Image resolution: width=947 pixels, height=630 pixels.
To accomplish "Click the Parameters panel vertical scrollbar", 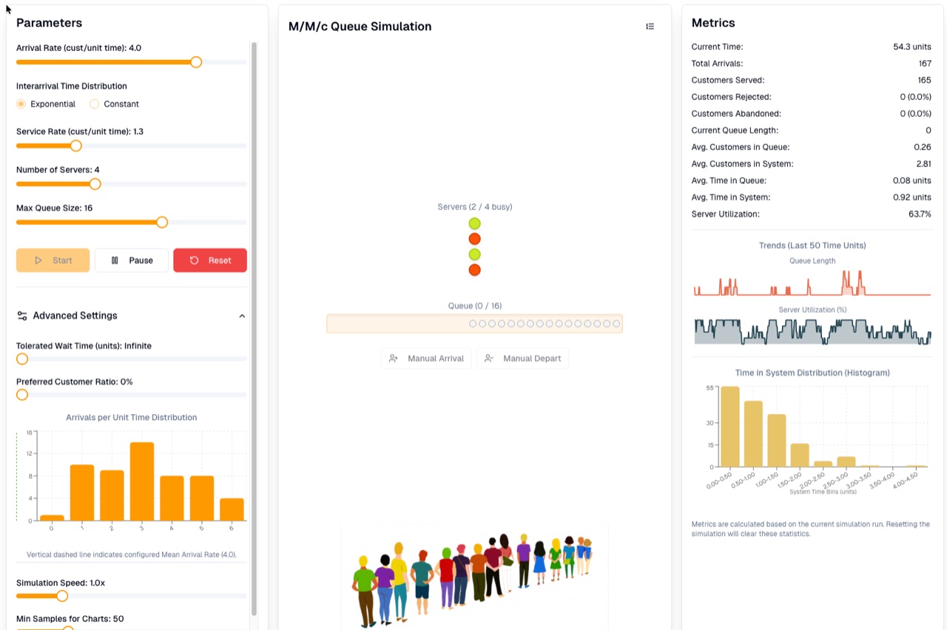I will [255, 329].
